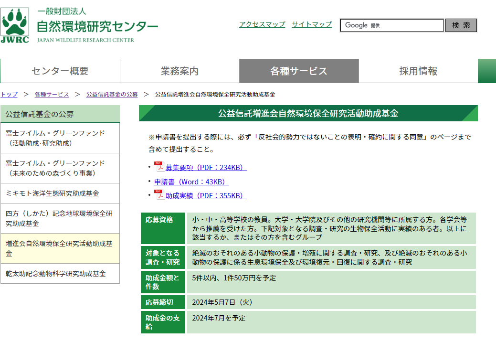
Task: Switch to the 業務案内 tab
Action: pyautogui.click(x=179, y=70)
